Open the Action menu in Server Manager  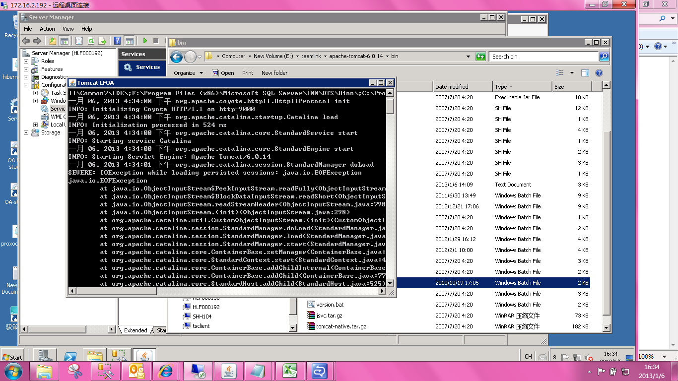(47, 29)
